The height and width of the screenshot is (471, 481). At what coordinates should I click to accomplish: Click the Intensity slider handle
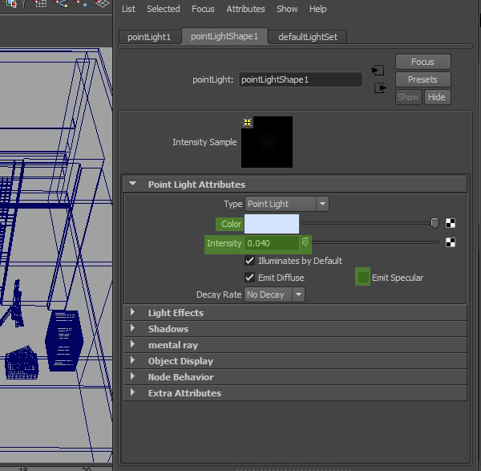coord(305,242)
